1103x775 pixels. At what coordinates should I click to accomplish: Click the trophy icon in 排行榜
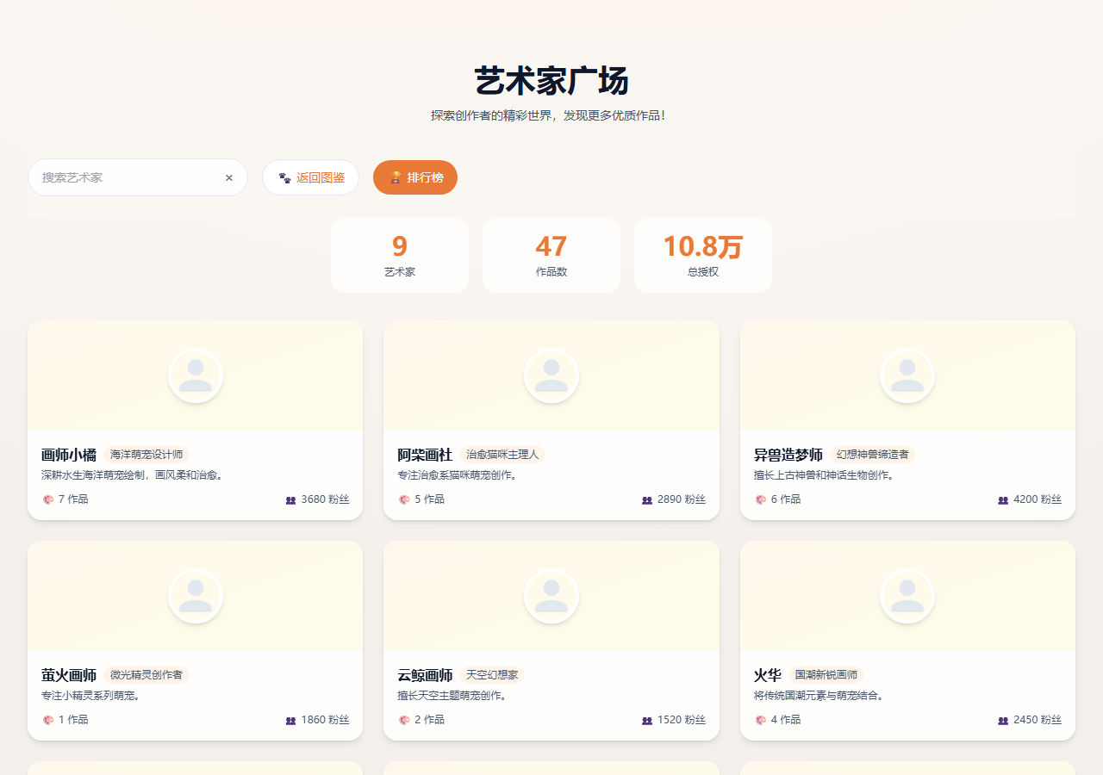pyautogui.click(x=396, y=177)
